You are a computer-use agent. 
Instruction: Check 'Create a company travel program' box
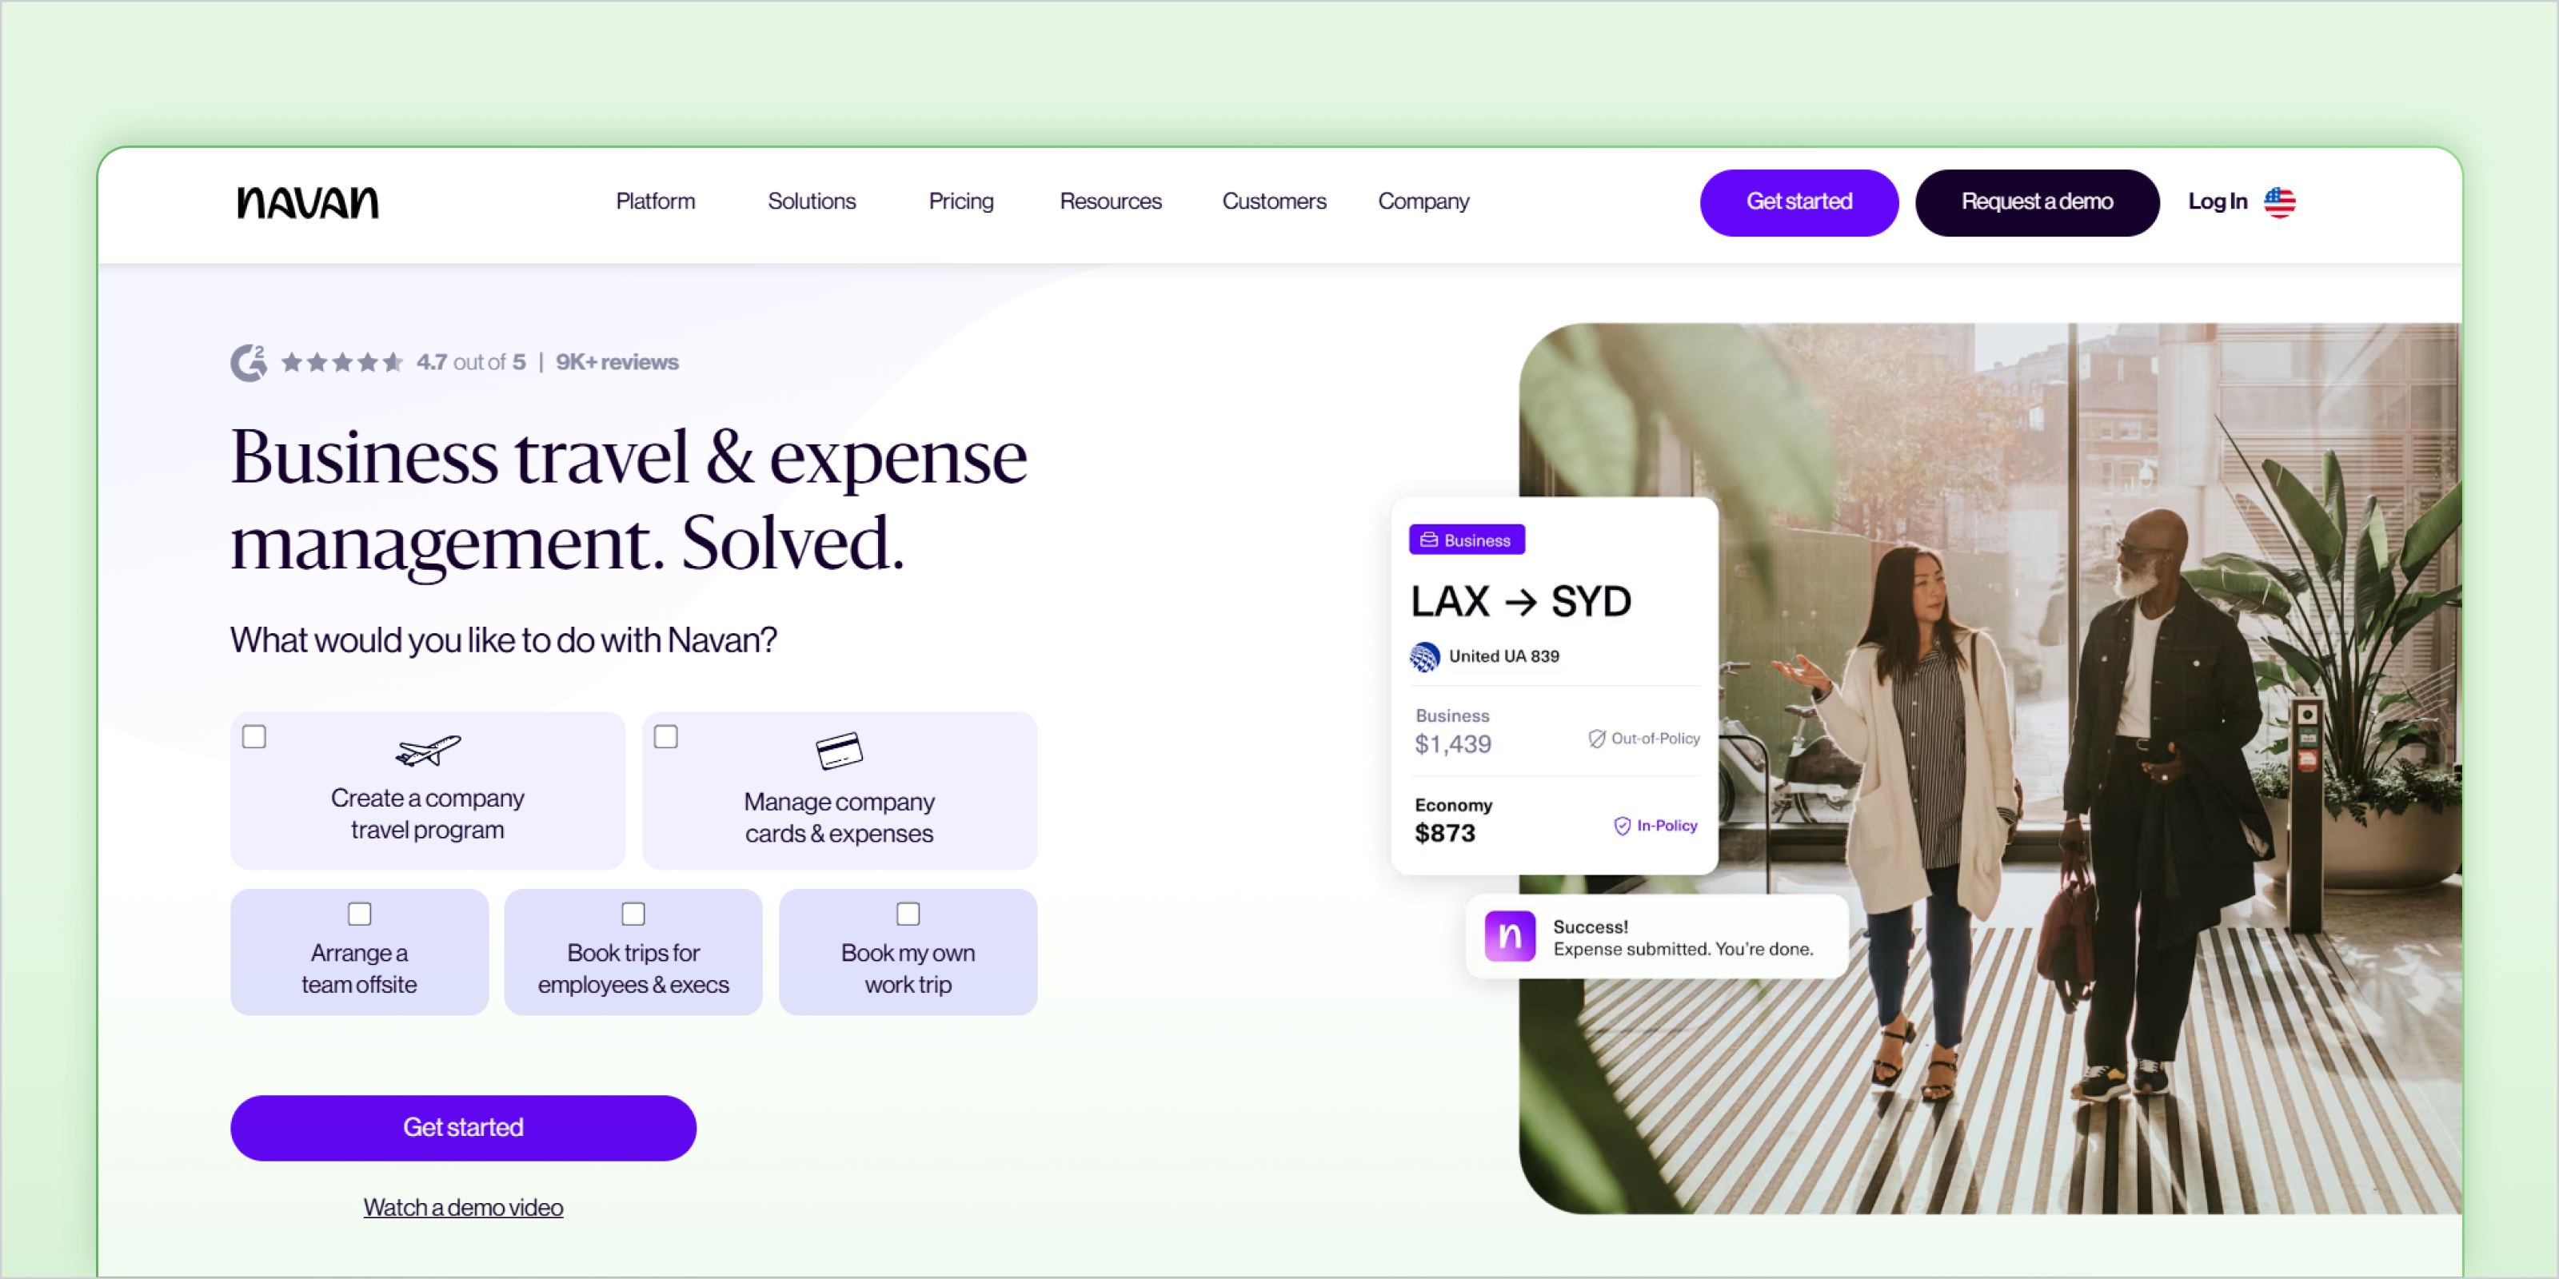coord(254,737)
